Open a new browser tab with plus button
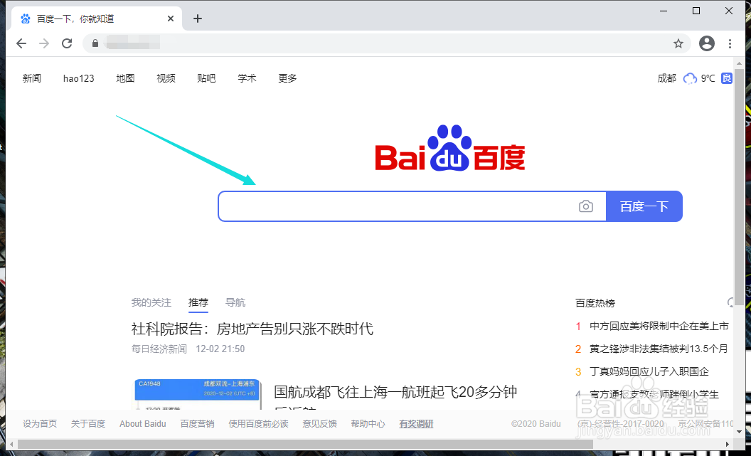Viewport: 751px width, 456px height. [x=198, y=18]
